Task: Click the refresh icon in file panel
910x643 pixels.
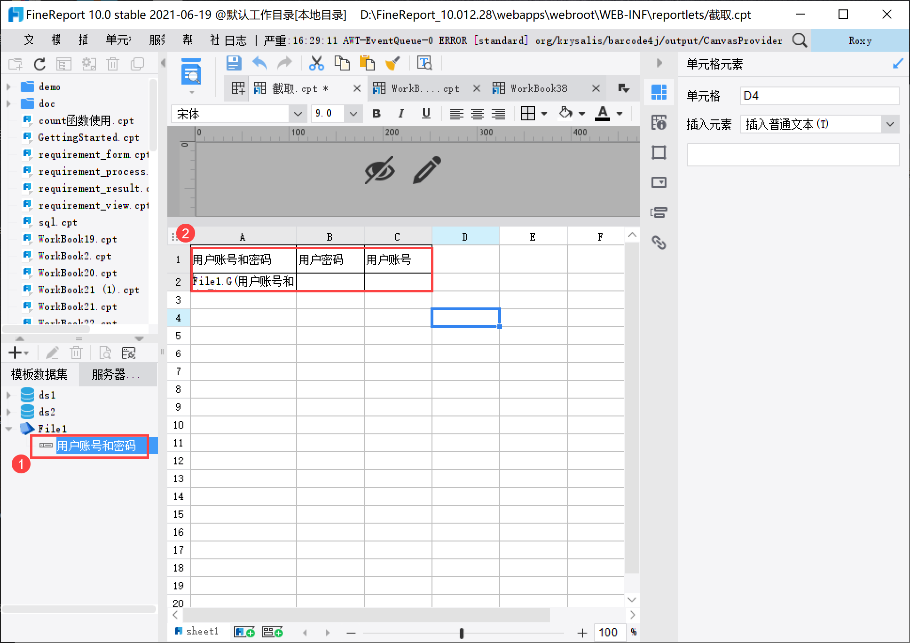Action: tap(40, 64)
